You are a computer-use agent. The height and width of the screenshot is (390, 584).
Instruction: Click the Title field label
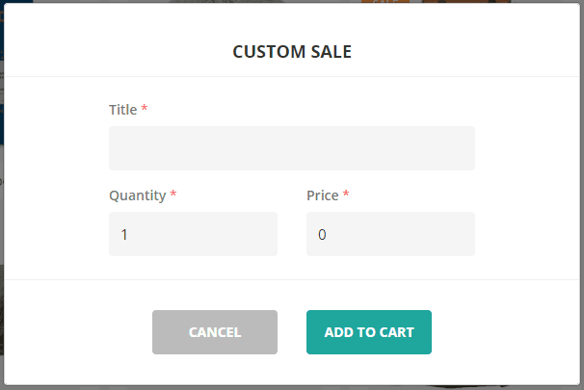coord(122,110)
